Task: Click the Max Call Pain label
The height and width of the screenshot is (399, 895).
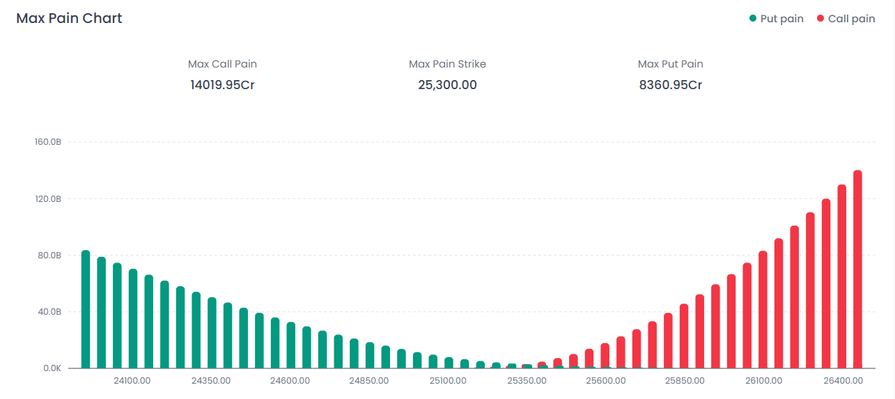Action: [x=222, y=64]
